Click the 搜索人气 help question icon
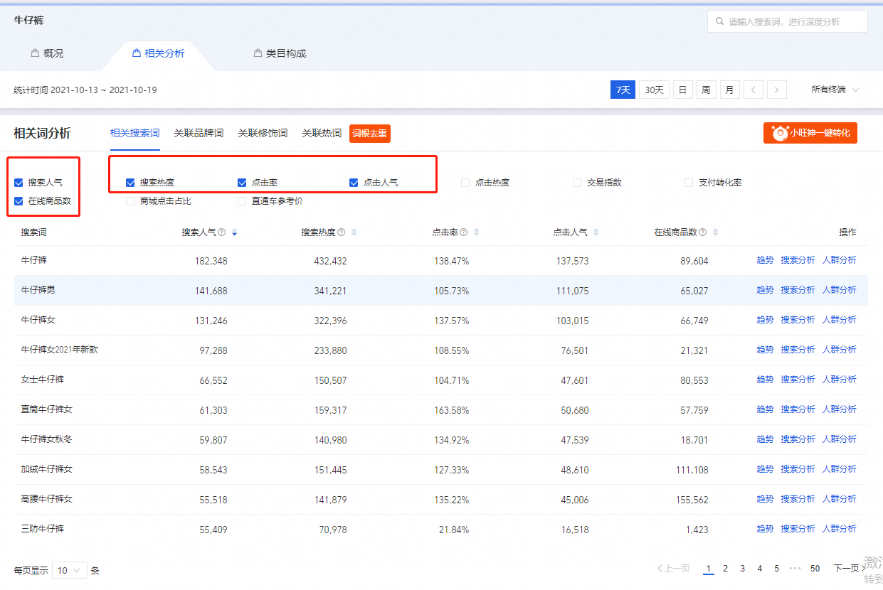Viewport: 883px width, 590px height. tap(222, 232)
